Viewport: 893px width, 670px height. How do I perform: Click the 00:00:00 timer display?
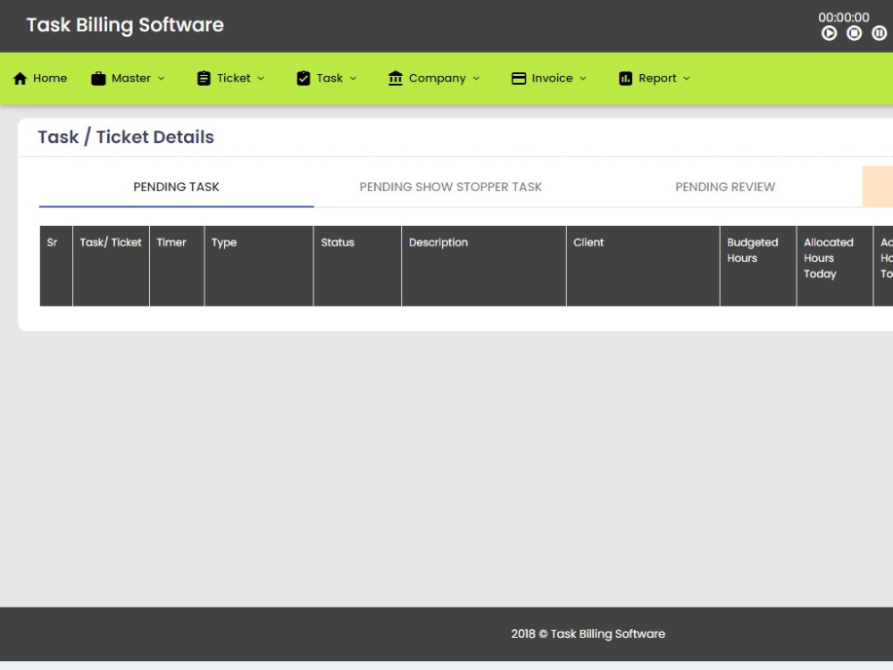844,18
